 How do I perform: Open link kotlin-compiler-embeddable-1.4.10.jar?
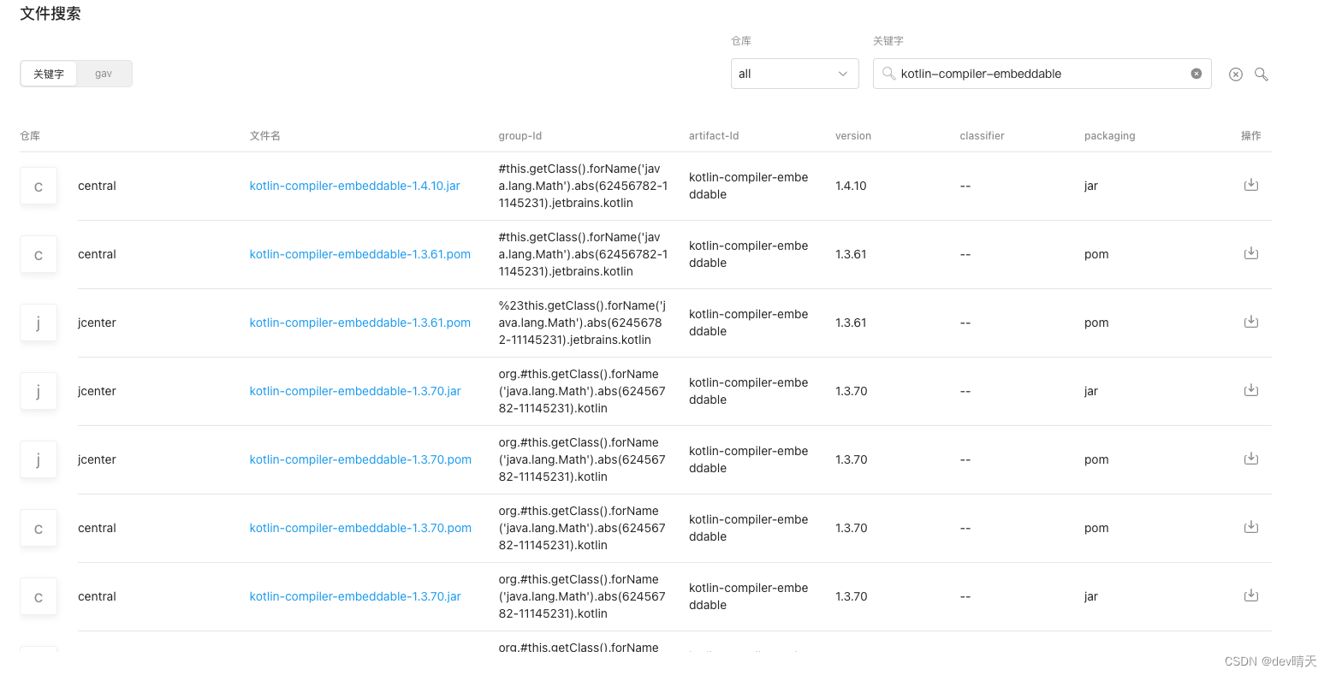pyautogui.click(x=354, y=186)
